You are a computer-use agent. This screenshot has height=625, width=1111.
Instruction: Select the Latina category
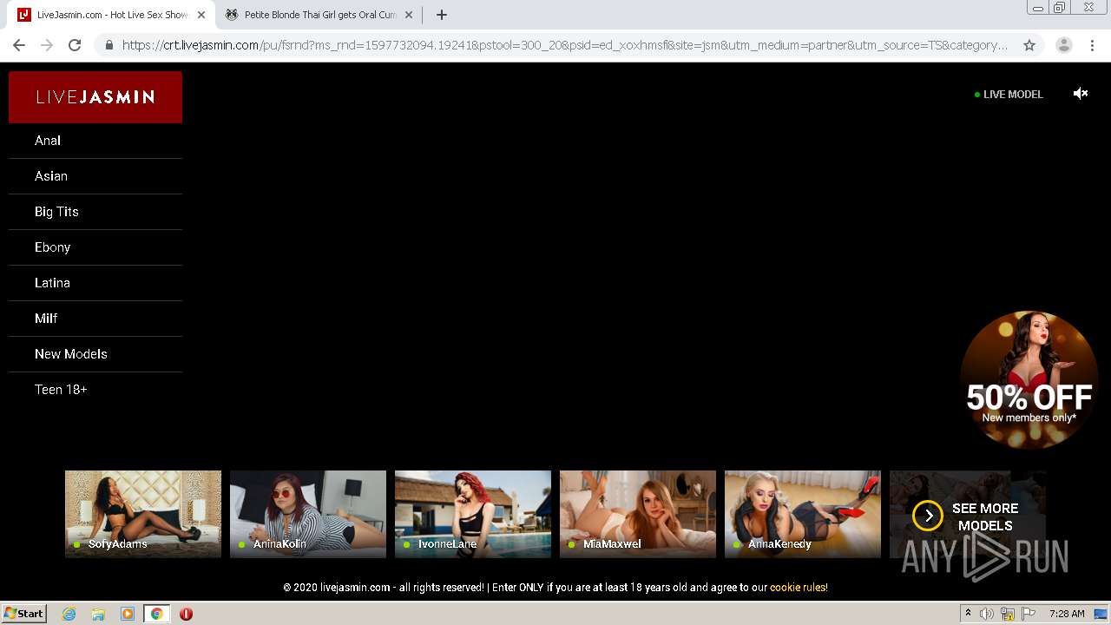click(95, 283)
